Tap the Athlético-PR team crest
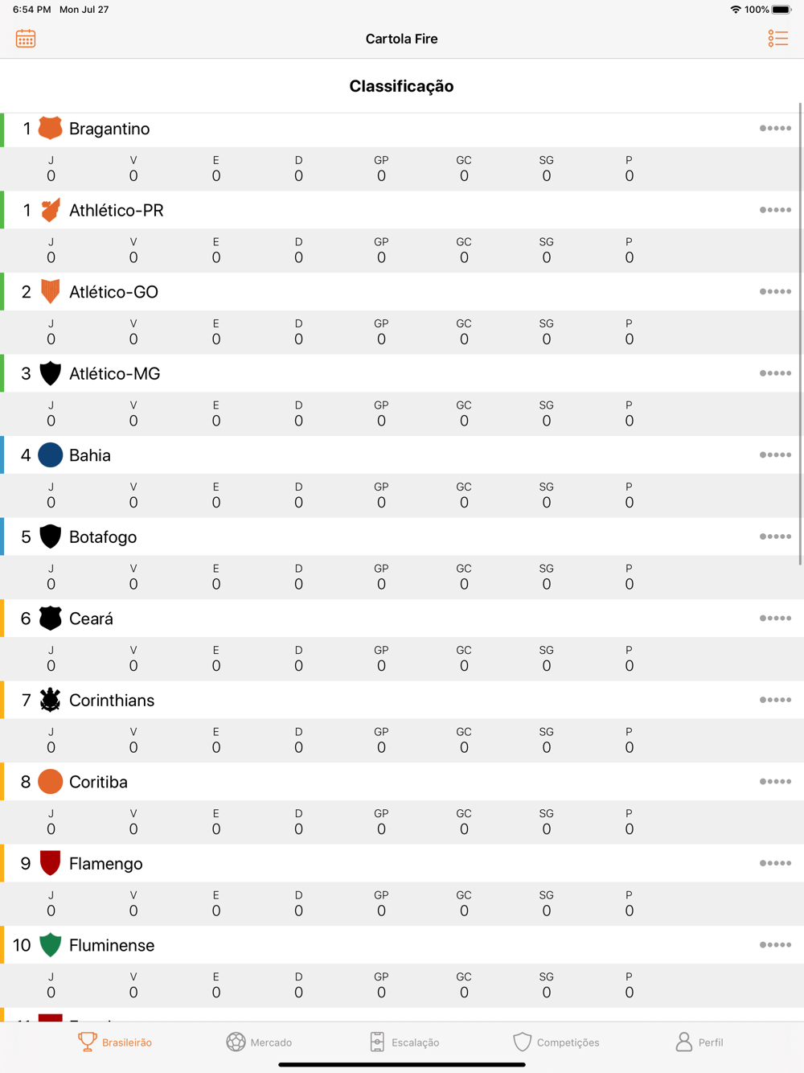The width and height of the screenshot is (804, 1073). pos(50,210)
